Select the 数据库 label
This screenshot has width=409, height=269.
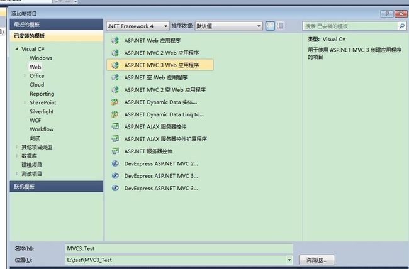tap(29, 156)
